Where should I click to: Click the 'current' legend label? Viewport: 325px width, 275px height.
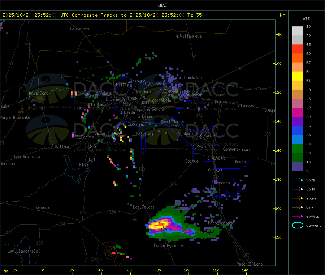(x=314, y=225)
